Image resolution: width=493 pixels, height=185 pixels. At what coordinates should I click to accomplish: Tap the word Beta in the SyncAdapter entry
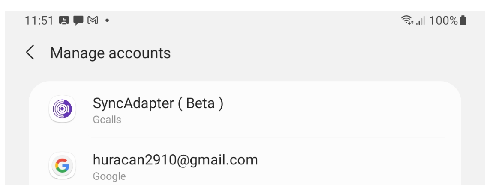pyautogui.click(x=201, y=103)
